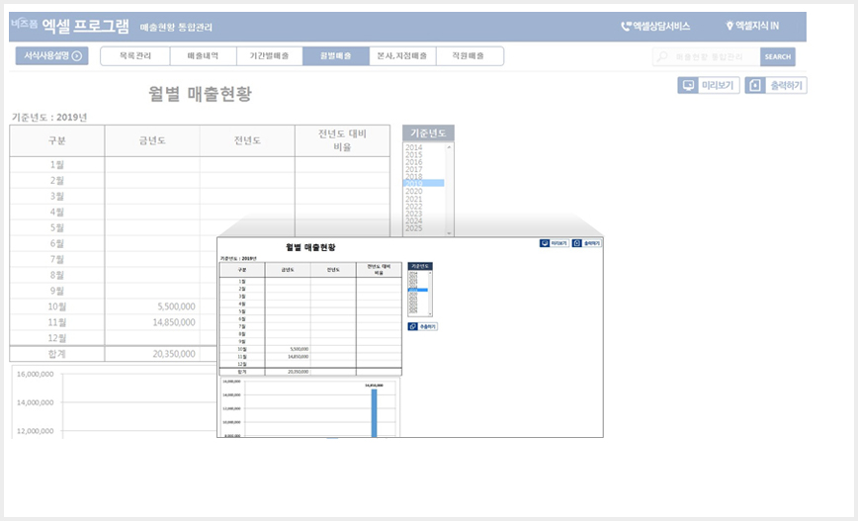Click the 구분 column header

57,140
